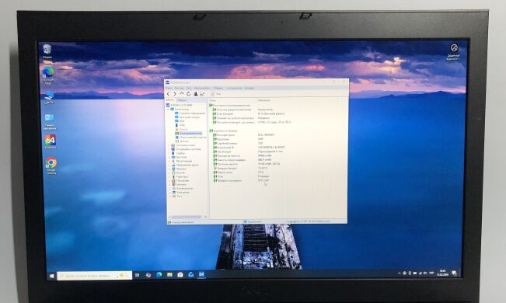Open the Google Chrome desktop shortcut
Image resolution: width=506 pixels, height=303 pixels.
coord(51,165)
